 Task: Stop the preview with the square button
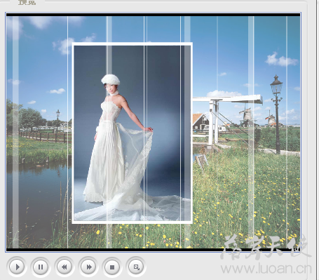click(x=112, y=267)
